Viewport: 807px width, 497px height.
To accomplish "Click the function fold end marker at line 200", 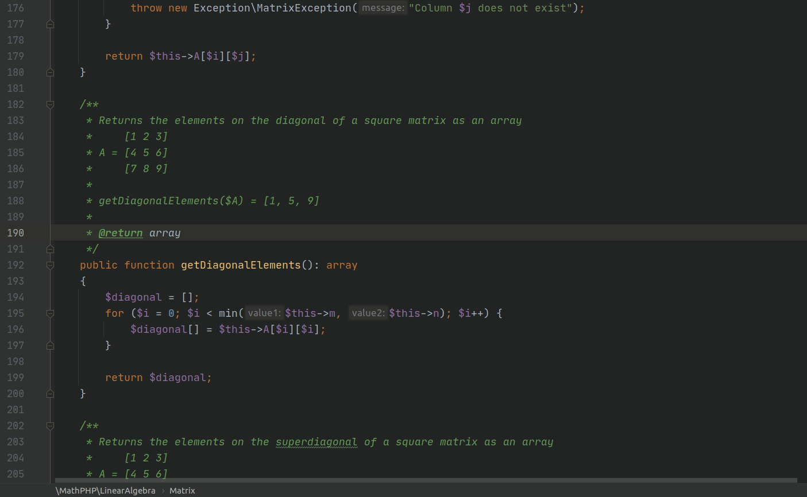I will 50,394.
